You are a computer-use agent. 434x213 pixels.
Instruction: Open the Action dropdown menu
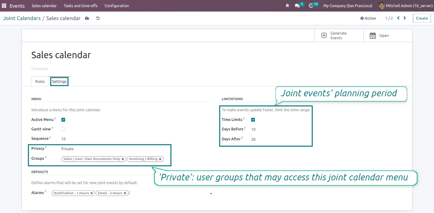point(368,18)
